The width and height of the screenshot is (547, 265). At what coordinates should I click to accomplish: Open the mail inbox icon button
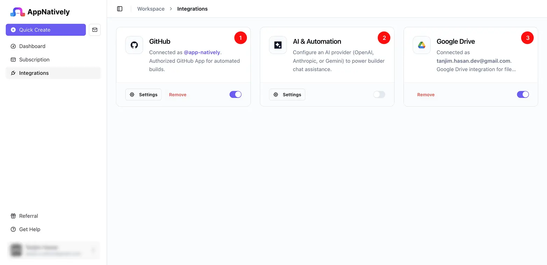tap(95, 30)
